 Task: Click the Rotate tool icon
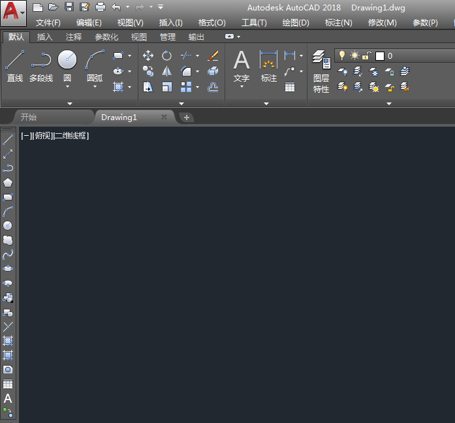pyautogui.click(x=166, y=55)
